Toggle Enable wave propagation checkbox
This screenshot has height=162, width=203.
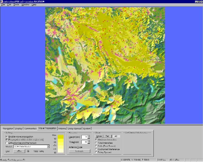[x=7, y=136]
